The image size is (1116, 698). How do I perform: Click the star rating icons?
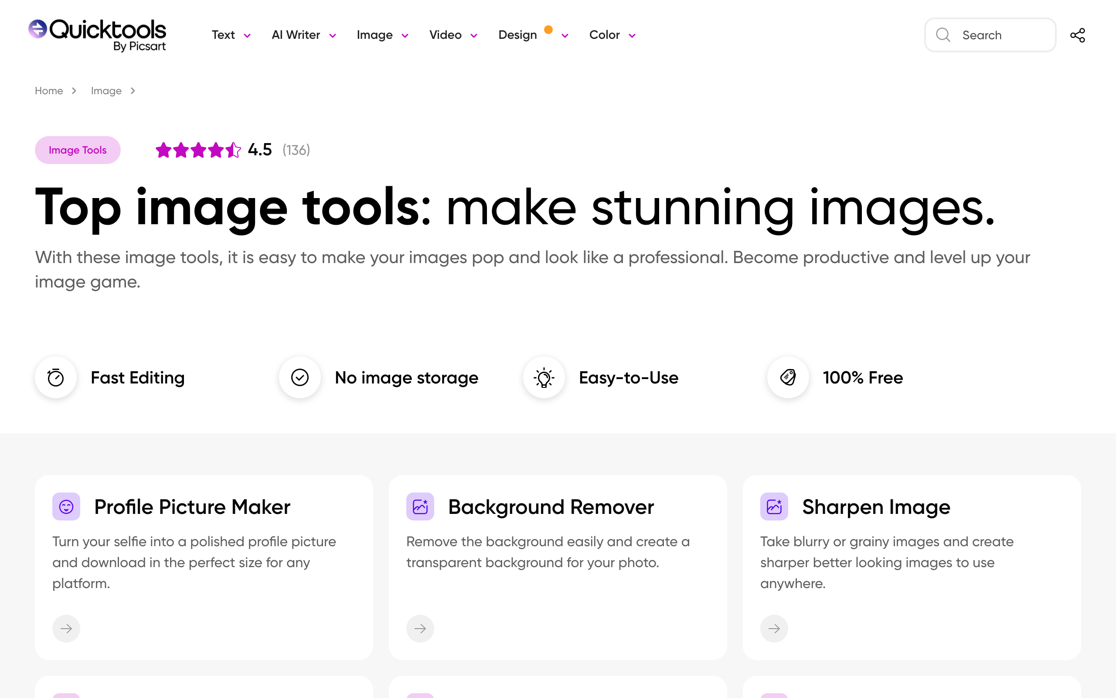[198, 150]
